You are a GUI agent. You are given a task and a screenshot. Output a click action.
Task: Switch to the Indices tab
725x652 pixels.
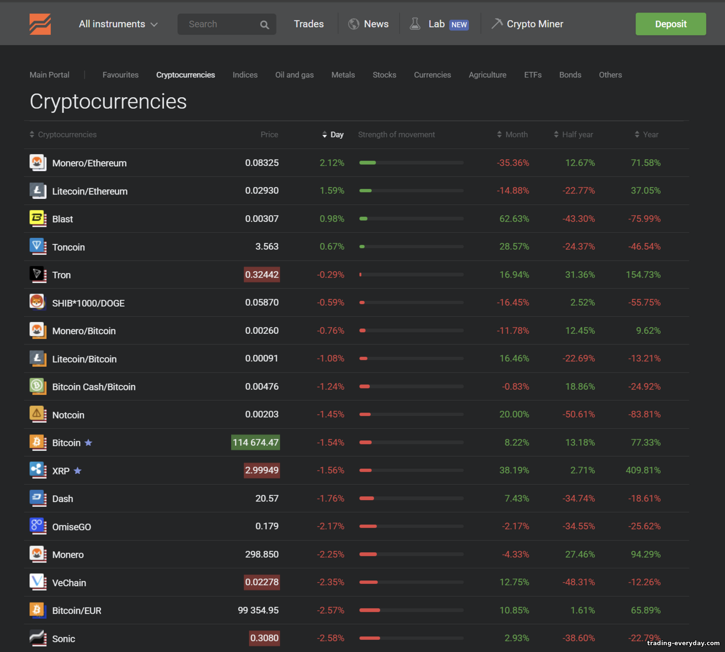245,75
